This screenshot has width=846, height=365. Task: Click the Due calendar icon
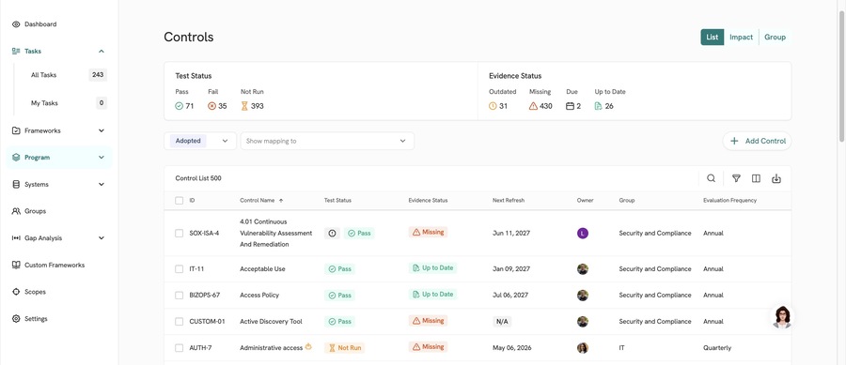570,106
